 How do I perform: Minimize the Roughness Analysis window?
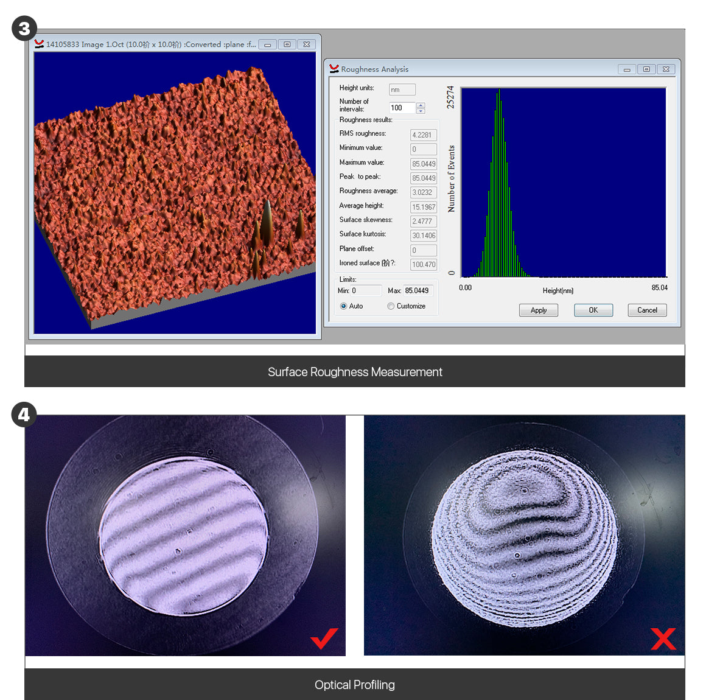[626, 69]
